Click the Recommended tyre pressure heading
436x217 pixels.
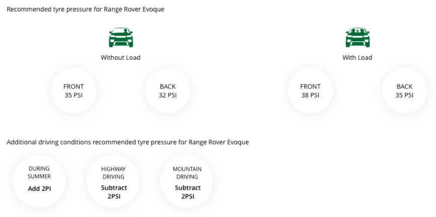click(86, 9)
